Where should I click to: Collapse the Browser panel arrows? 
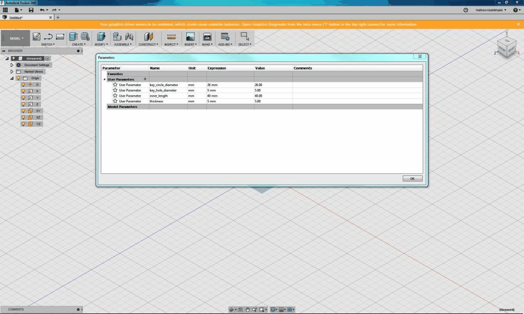click(x=4, y=51)
